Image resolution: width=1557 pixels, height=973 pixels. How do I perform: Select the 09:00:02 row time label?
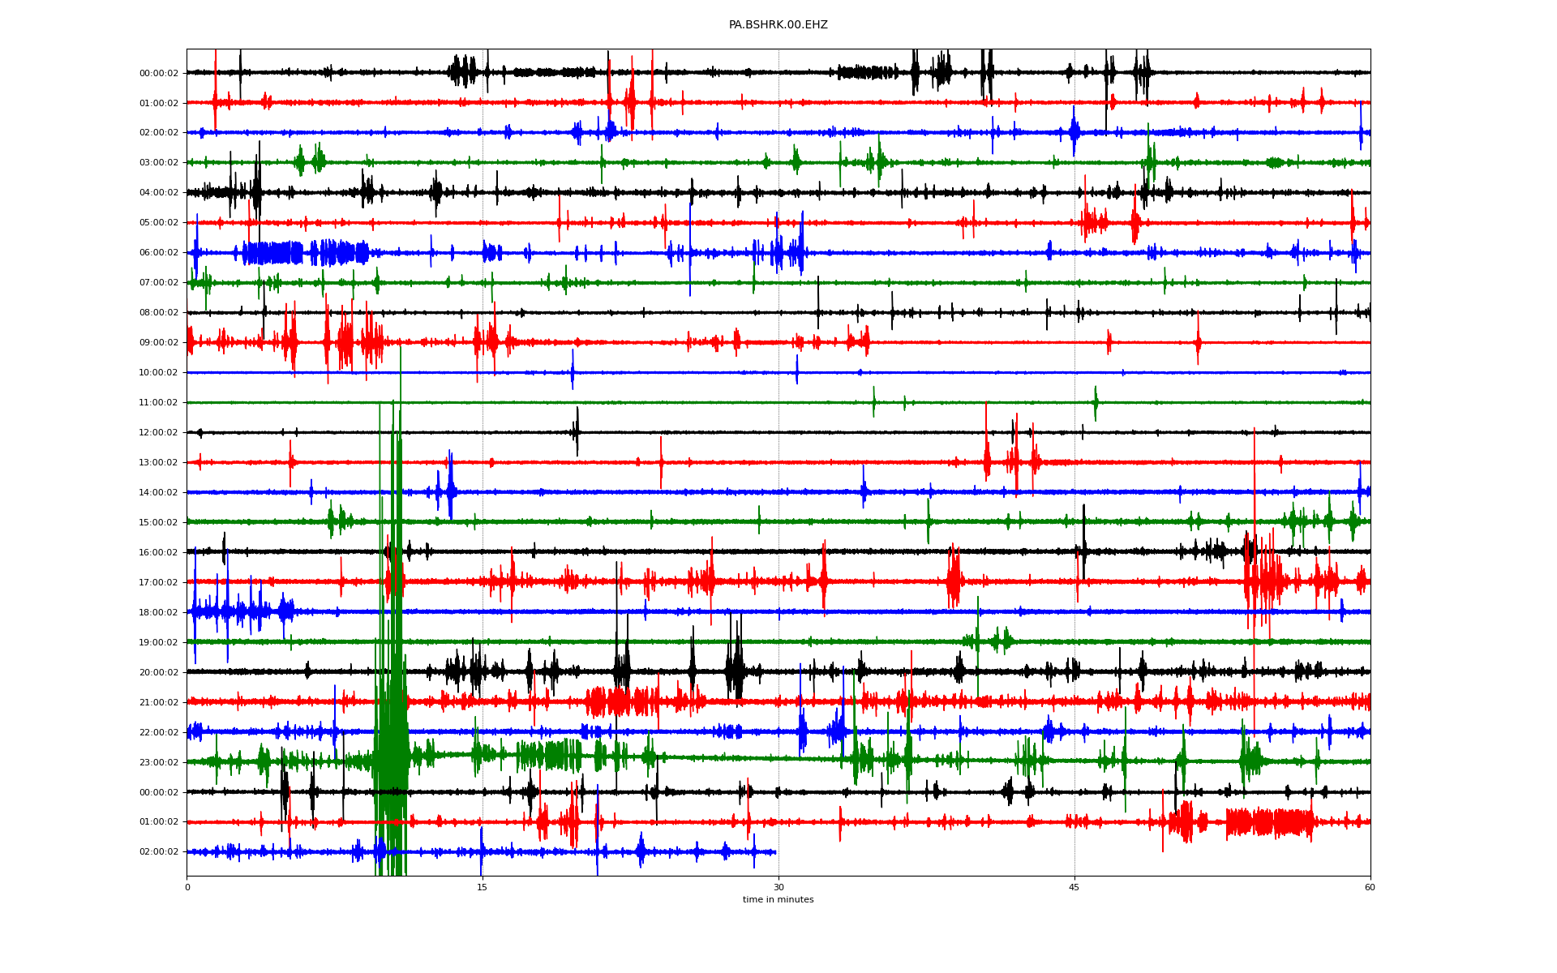(x=158, y=343)
